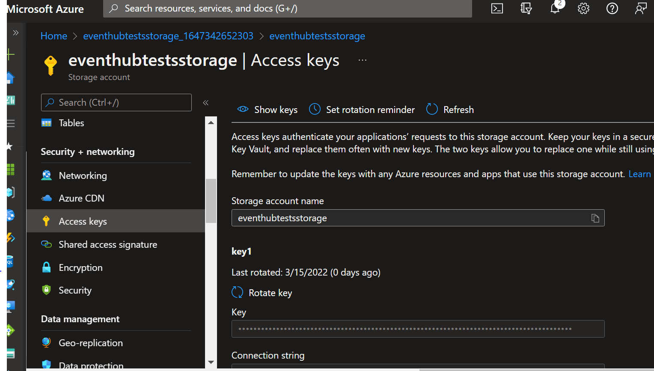This screenshot has width=654, height=371.
Task: Click Set rotation reminder
Action: 362,110
